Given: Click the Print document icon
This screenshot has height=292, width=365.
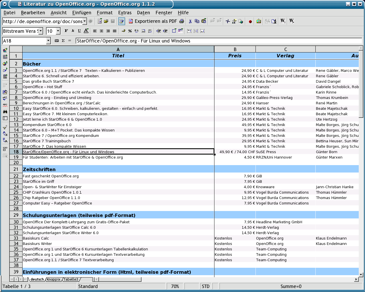Looking at the screenshot, I should pos(181,21).
